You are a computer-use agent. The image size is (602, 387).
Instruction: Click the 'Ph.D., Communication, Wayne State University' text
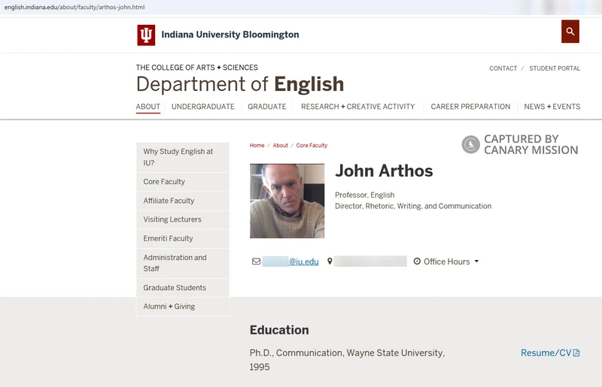tap(347, 353)
